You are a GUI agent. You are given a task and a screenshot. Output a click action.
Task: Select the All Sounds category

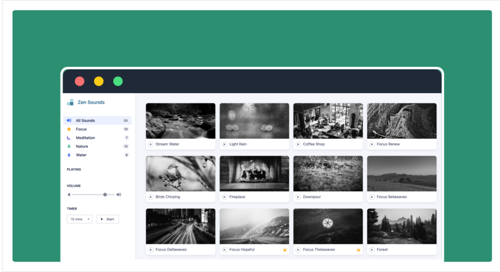[x=98, y=121]
